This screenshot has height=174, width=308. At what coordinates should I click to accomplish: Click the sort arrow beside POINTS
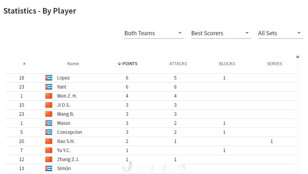pyautogui.click(x=119, y=63)
